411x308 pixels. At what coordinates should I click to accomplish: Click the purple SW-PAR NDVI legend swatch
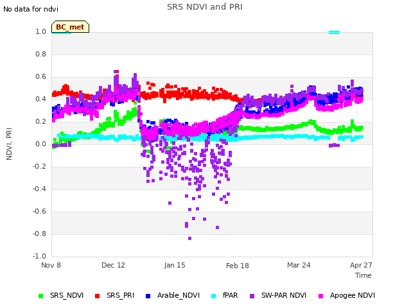coord(252,296)
